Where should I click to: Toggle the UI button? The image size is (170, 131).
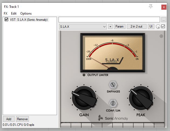tap(151, 26)
